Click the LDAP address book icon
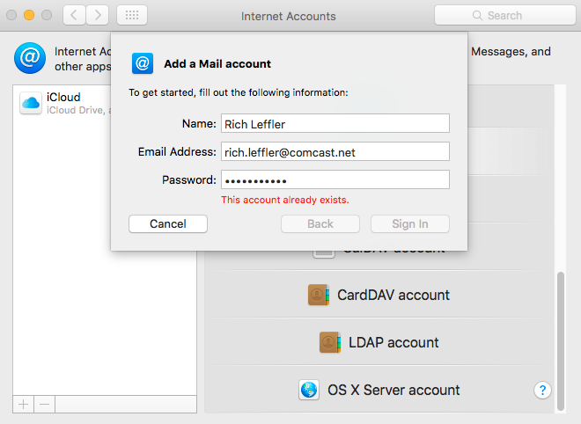The image size is (581, 424). [x=330, y=342]
